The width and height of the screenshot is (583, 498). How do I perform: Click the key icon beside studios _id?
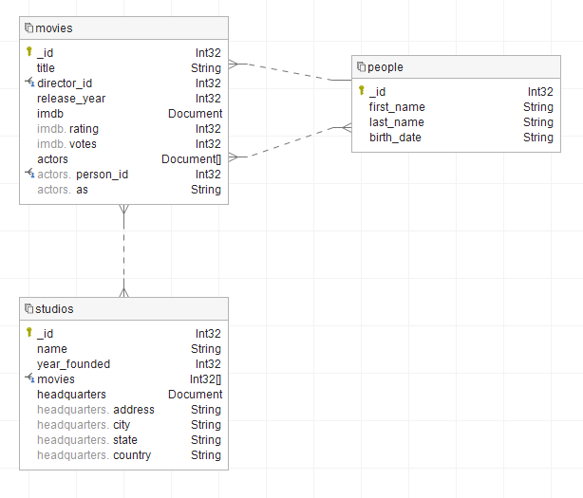coord(29,333)
